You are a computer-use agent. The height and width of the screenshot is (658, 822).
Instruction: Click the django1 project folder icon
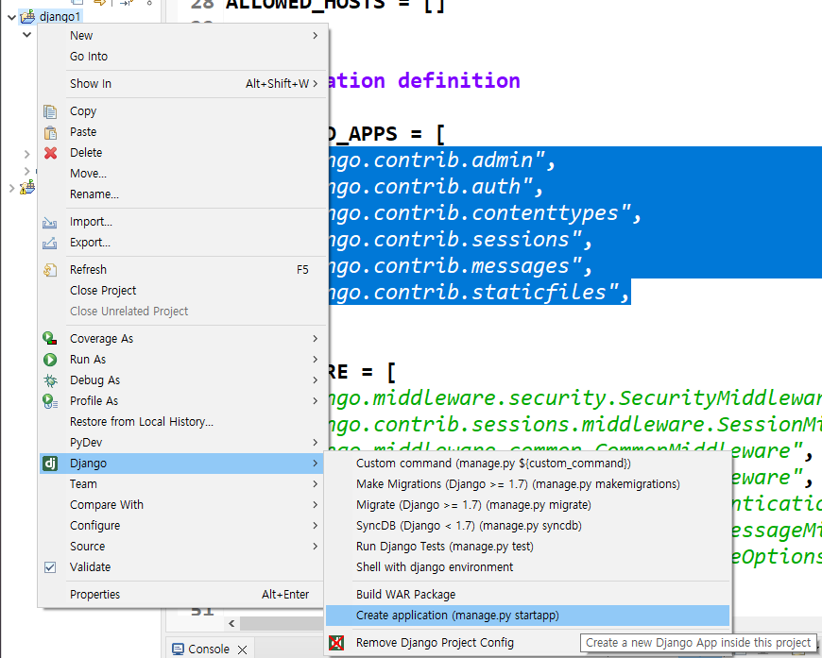coord(27,16)
